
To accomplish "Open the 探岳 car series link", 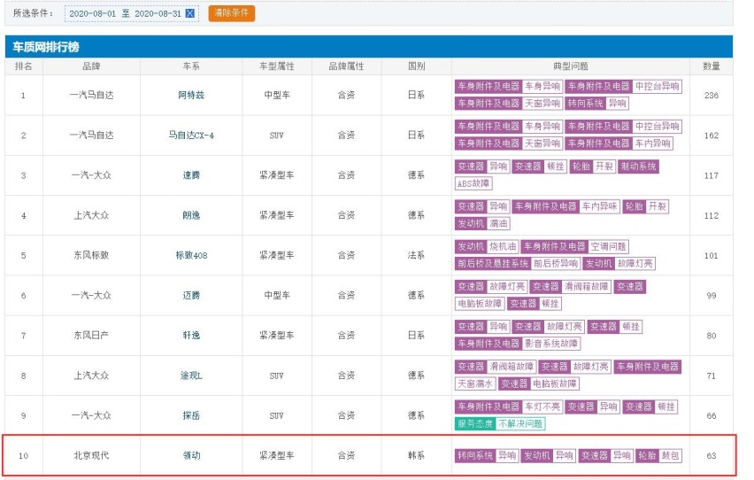I will point(191,415).
